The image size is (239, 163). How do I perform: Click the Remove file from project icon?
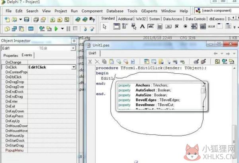[x=60, y=19]
